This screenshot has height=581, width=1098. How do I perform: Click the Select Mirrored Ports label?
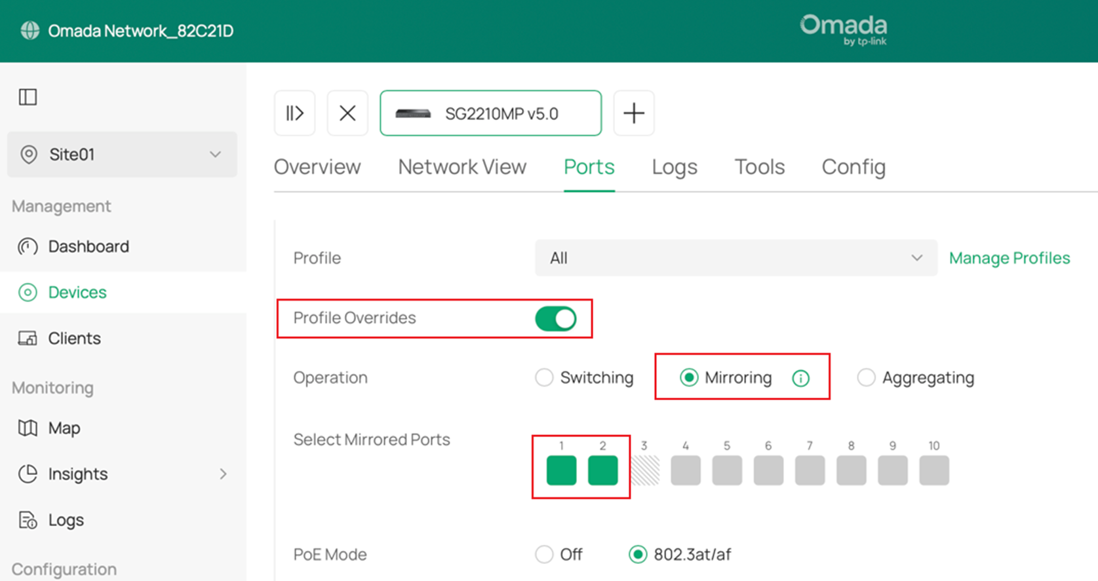(372, 440)
